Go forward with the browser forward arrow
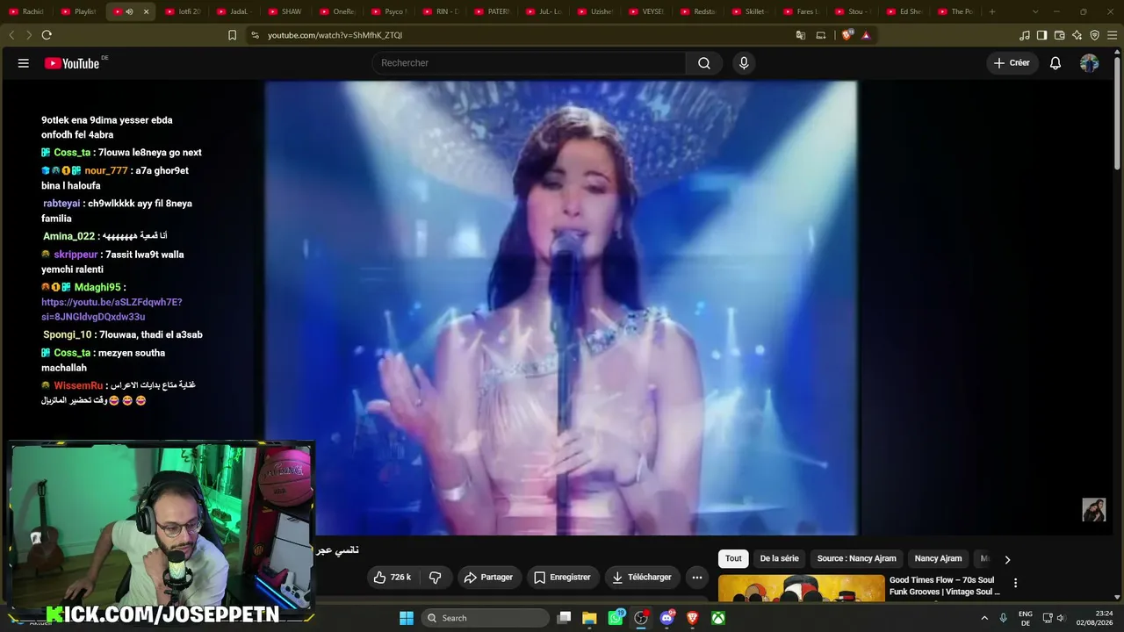The width and height of the screenshot is (1124, 632). 29,35
